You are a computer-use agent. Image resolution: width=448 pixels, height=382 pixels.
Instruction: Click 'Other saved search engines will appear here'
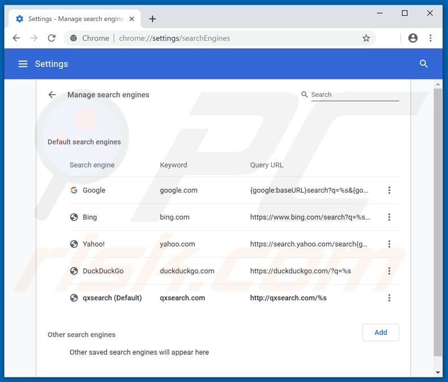139,352
